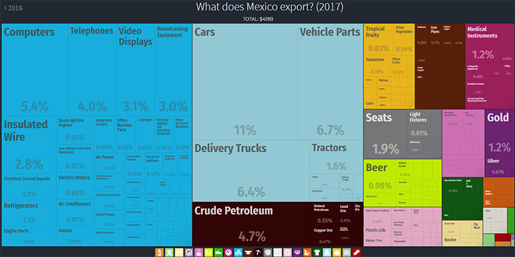Select the Medical Instruments 1.2% cell
The image size is (515, 257).
tap(483, 43)
